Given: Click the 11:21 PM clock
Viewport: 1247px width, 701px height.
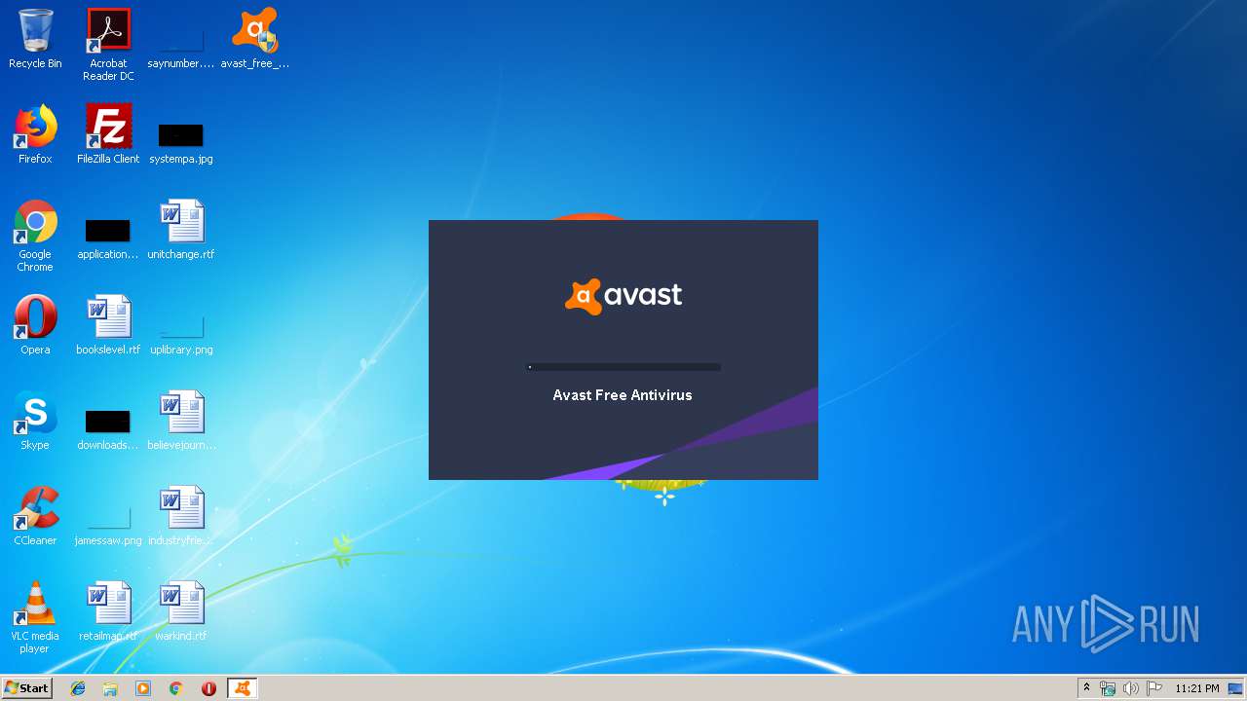Looking at the screenshot, I should tap(1196, 688).
